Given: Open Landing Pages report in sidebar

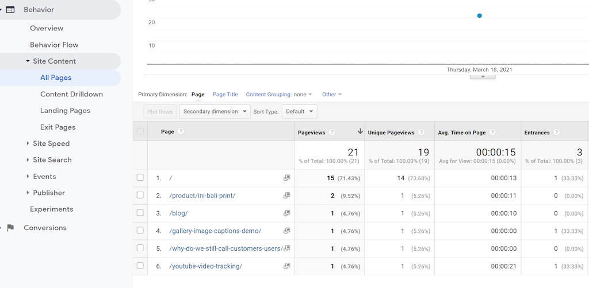Looking at the screenshot, I should 65,111.
